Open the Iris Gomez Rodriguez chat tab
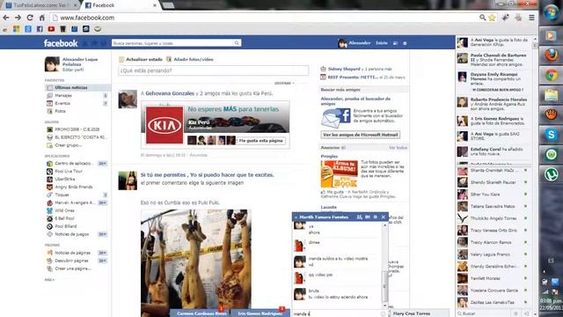563x317 pixels. (260, 313)
